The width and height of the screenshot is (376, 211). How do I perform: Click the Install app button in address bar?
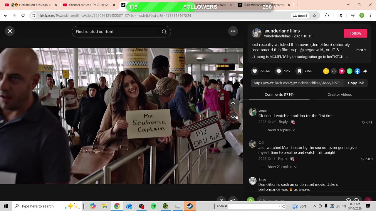tap(300, 16)
